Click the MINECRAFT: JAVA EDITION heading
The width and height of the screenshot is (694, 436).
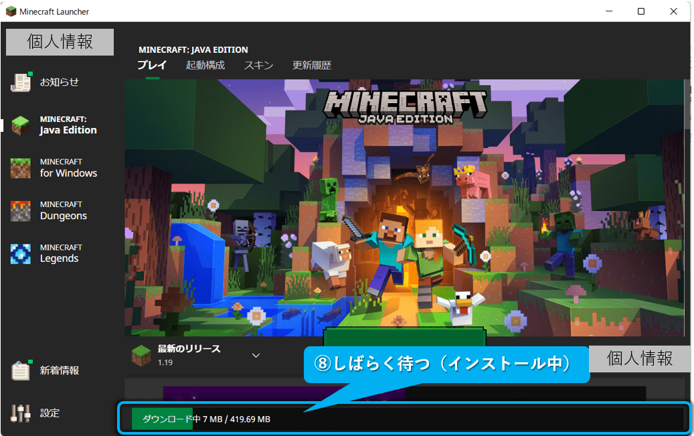pos(193,50)
